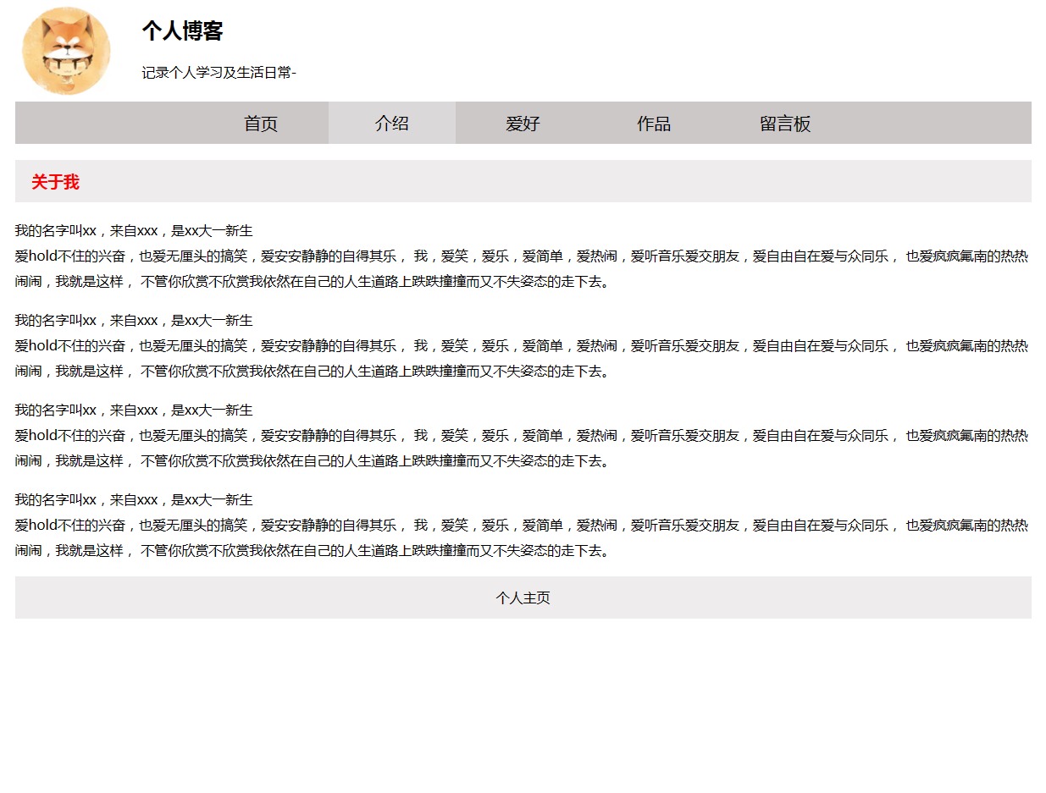Click fourth paragraph's 我的名字叫xx line
This screenshot has height=793, width=1046.
coord(134,500)
